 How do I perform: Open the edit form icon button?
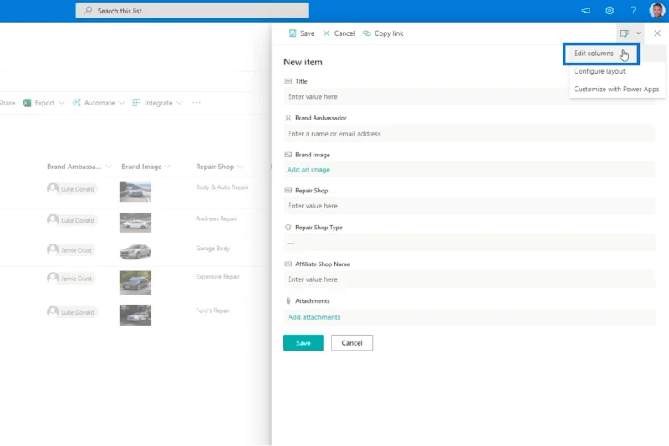coord(624,33)
